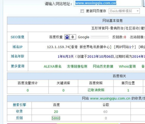The image size is (145, 124).
Task: Click the Google indexed count 60
Action: [x=105, y=112]
